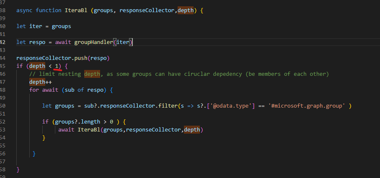Place cursor on iter inside groupHandler parentheses

pos(123,42)
